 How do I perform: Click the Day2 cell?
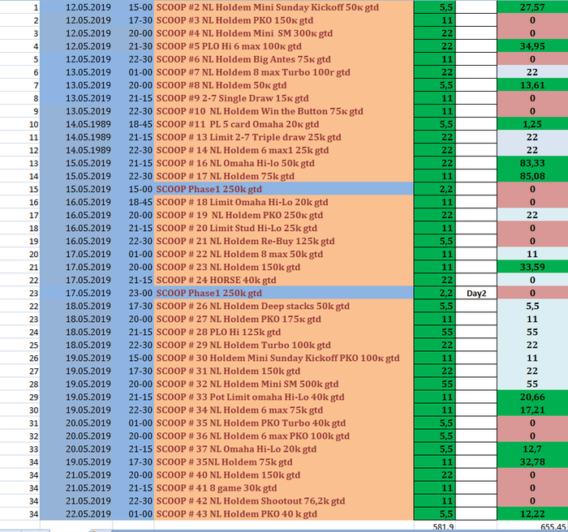pyautogui.click(x=476, y=294)
